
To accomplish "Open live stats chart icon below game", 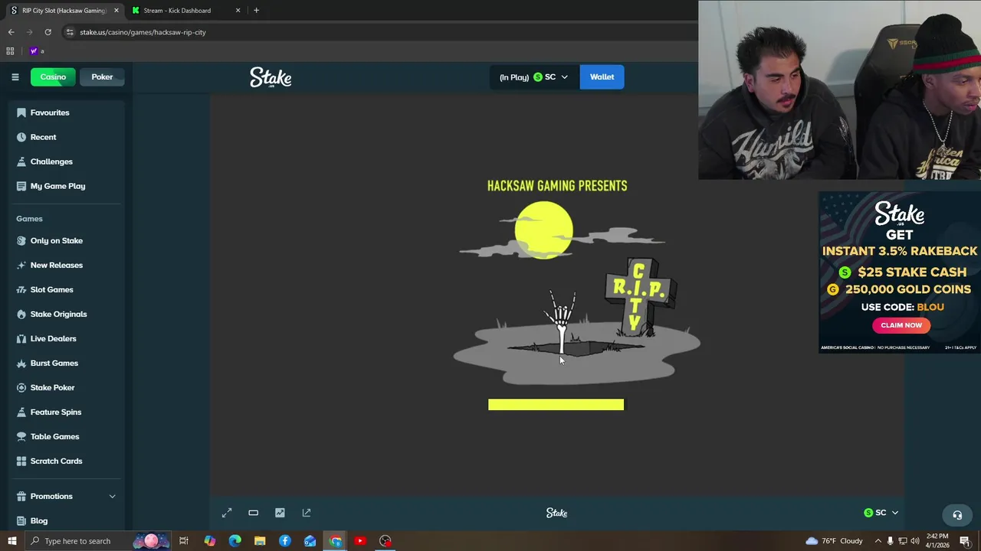I will pyautogui.click(x=280, y=513).
